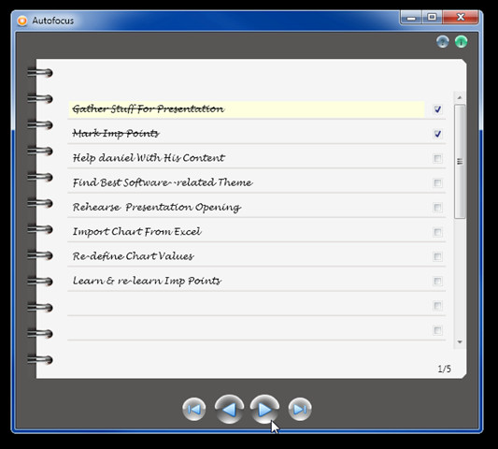Maximize the Autofocus window
Image resolution: width=498 pixels, height=449 pixels.
click(x=432, y=17)
